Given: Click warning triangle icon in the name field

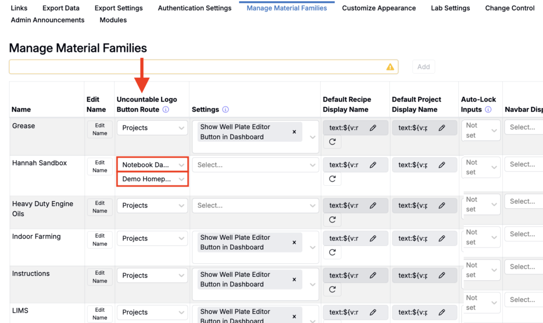Looking at the screenshot, I should [x=390, y=67].
